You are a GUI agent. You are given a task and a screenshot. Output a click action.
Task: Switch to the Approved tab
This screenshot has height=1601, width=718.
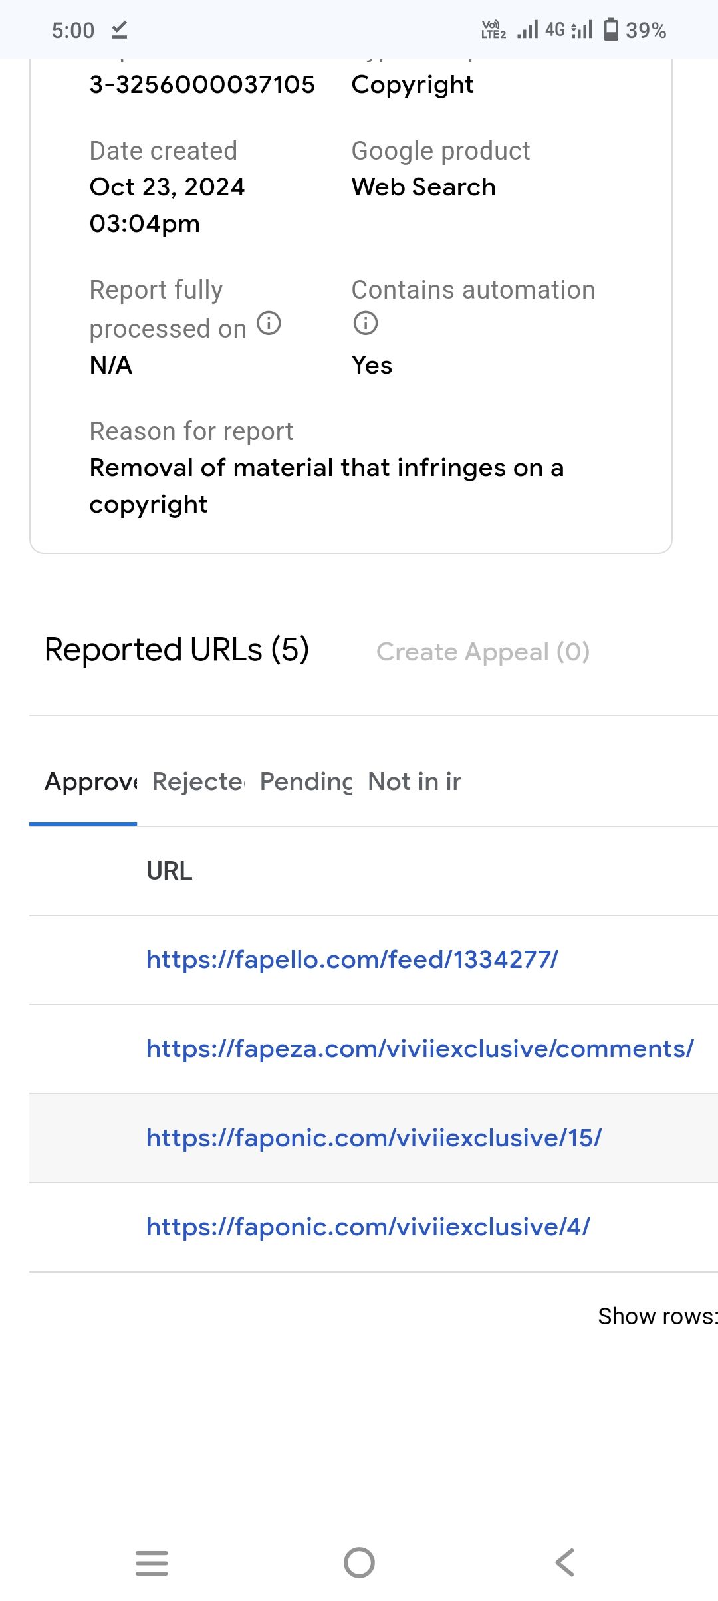tap(90, 782)
